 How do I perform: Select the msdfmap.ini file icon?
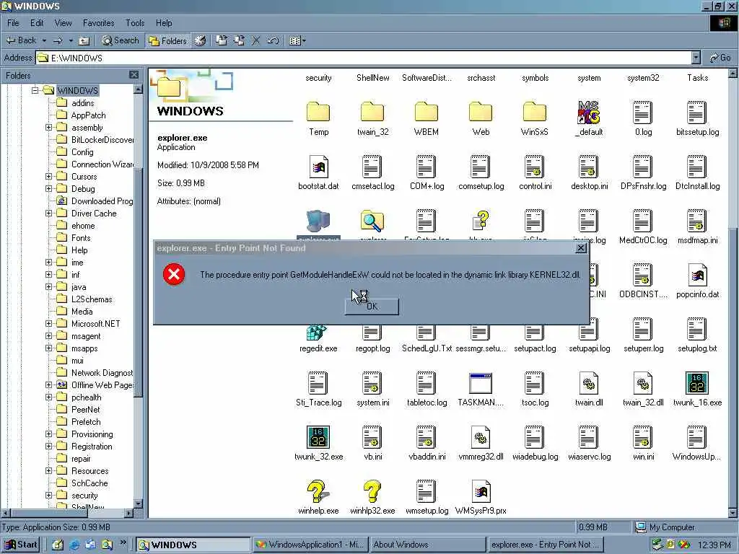697,221
